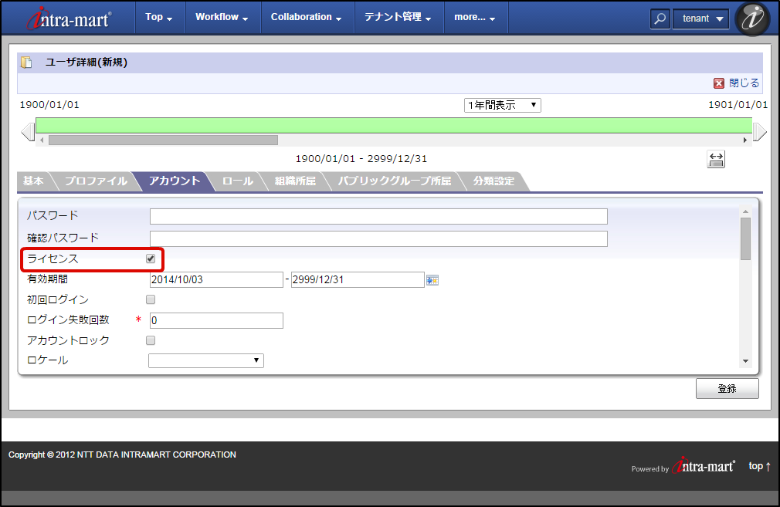This screenshot has height=507, width=780.
Task: Click the round intra-mart 'i' emblem
Action: [x=752, y=19]
